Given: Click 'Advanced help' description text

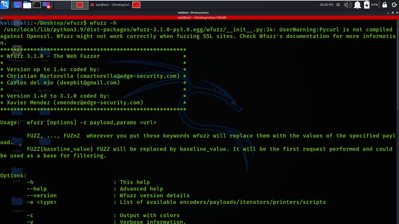Looking at the screenshot, I should [x=142, y=189].
